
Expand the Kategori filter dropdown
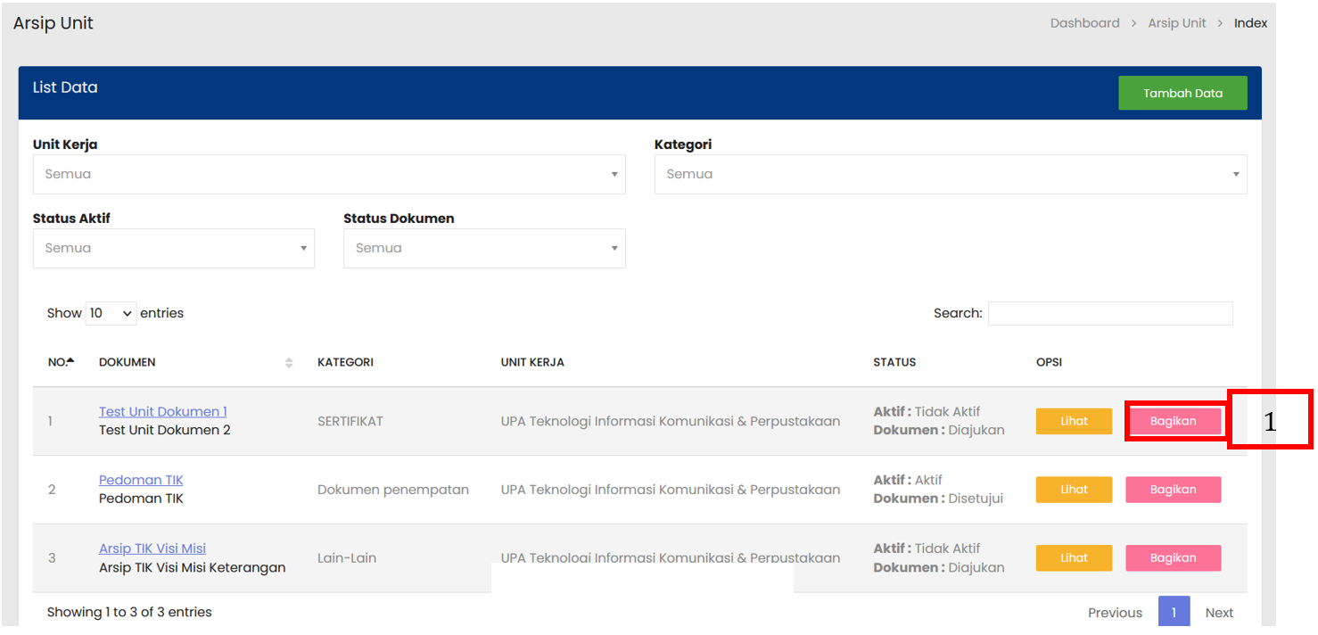[x=950, y=174]
